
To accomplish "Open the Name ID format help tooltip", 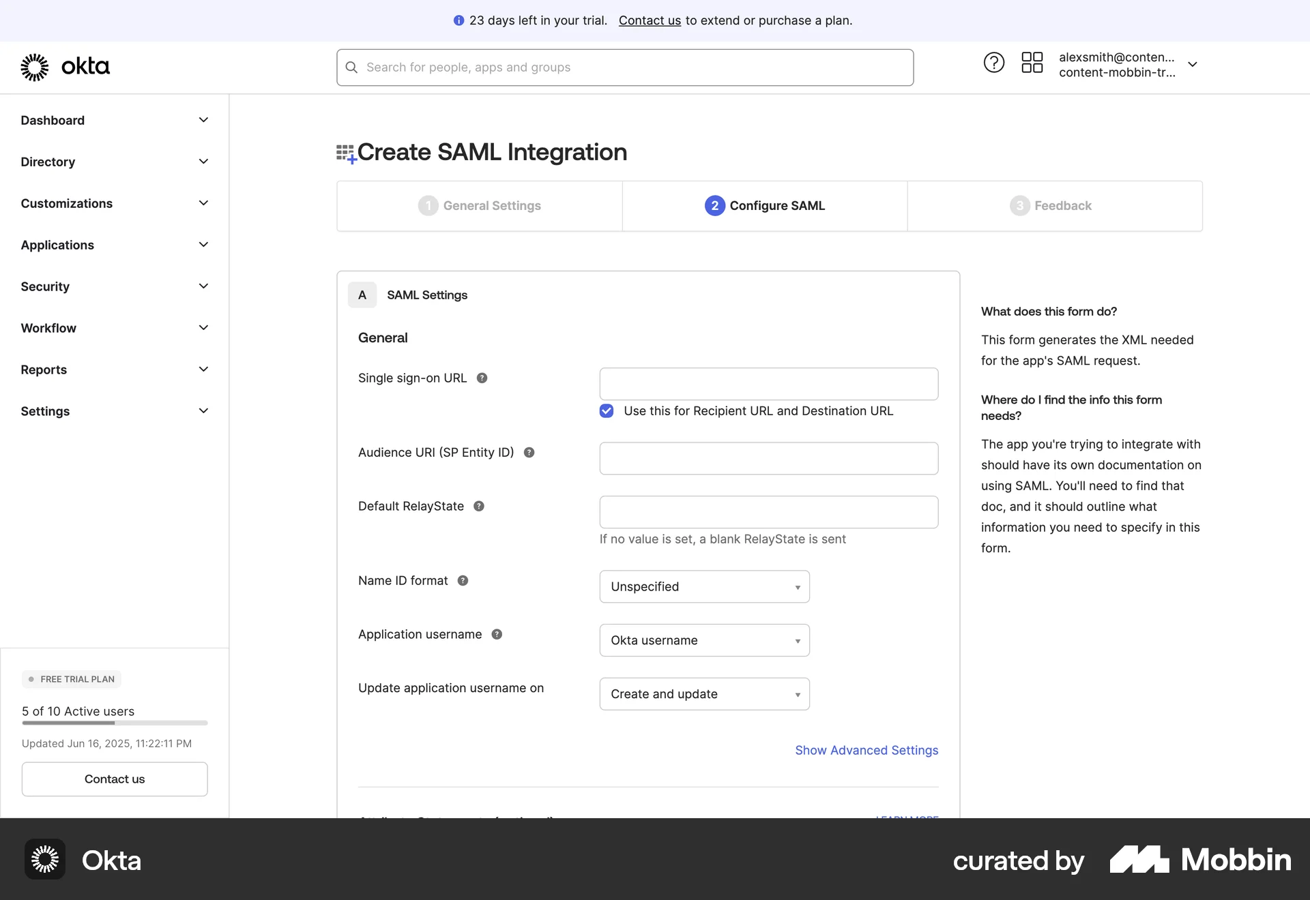I will point(463,580).
